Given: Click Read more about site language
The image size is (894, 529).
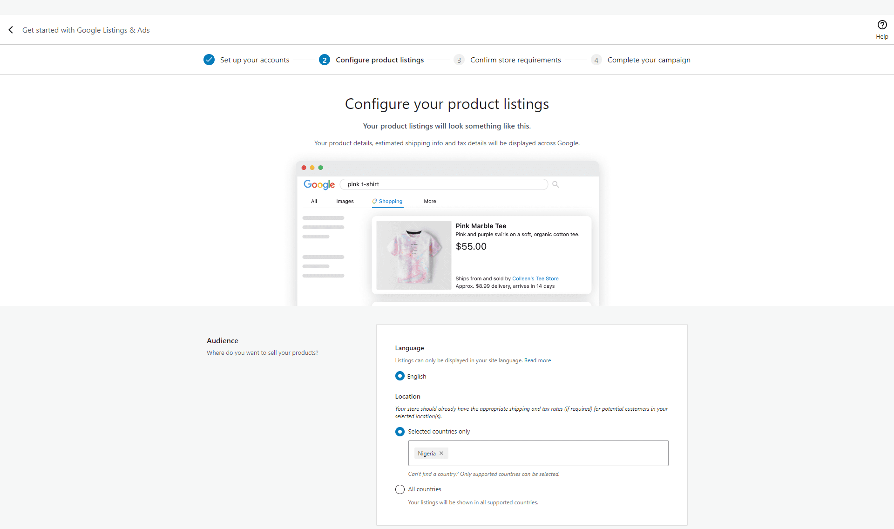Looking at the screenshot, I should tap(537, 360).
